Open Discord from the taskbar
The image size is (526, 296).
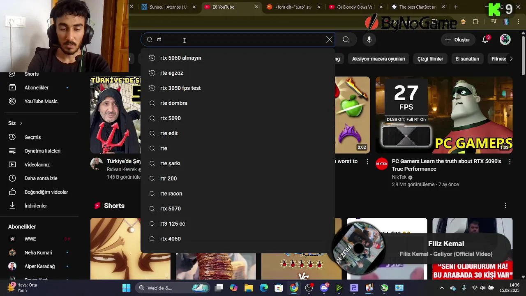[324, 288]
